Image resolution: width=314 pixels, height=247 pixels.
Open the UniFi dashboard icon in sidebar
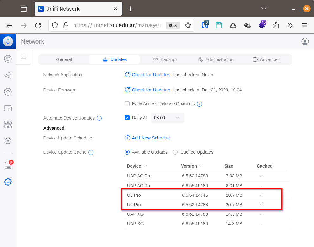click(8, 59)
